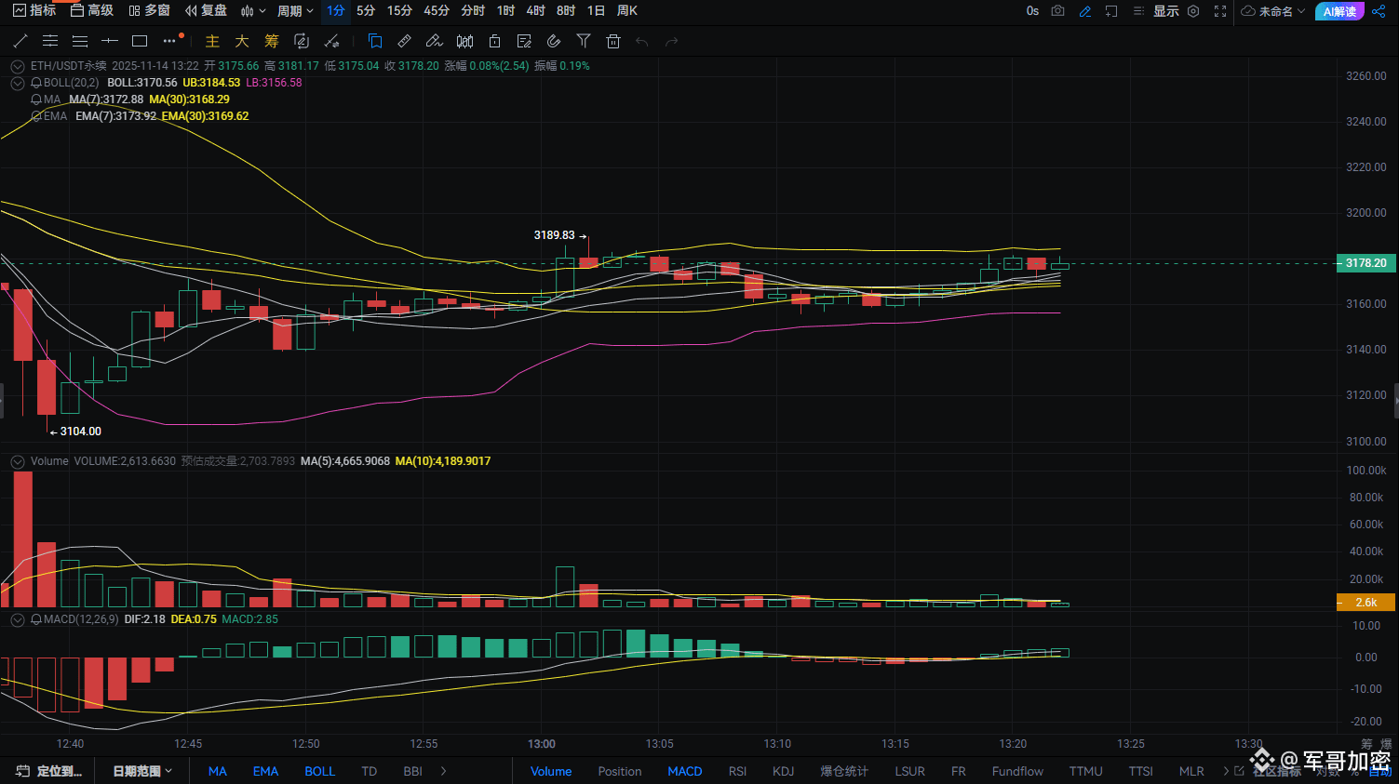Image resolution: width=1399 pixels, height=784 pixels.
Task: Click the share icon at top right
Action: 1379,11
